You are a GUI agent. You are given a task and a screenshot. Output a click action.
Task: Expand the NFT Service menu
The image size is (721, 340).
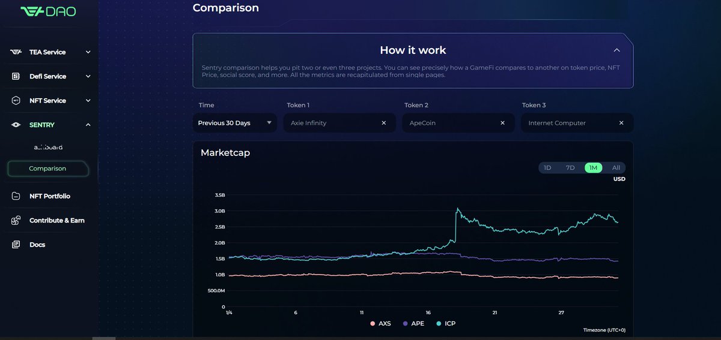pos(88,101)
